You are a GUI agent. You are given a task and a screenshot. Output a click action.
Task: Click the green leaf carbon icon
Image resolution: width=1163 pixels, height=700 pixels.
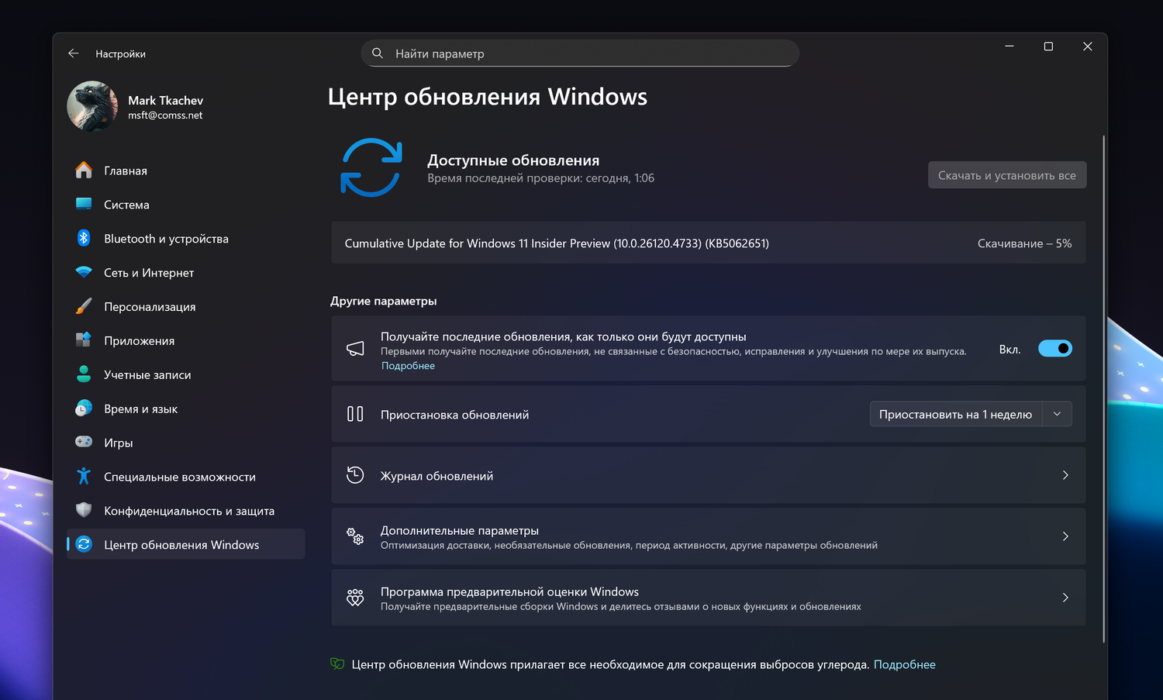click(337, 664)
